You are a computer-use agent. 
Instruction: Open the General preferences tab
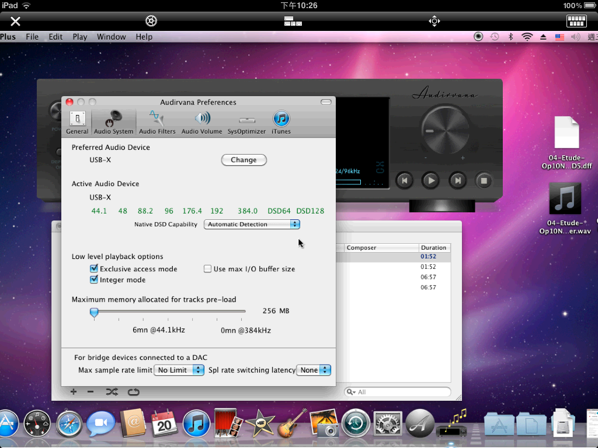pyautogui.click(x=77, y=123)
